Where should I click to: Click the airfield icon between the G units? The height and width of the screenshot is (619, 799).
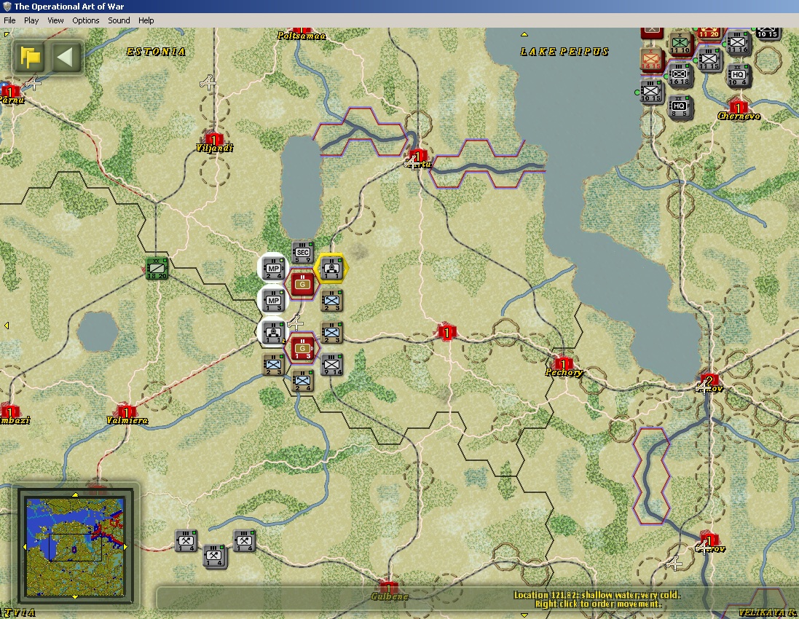pos(296,323)
